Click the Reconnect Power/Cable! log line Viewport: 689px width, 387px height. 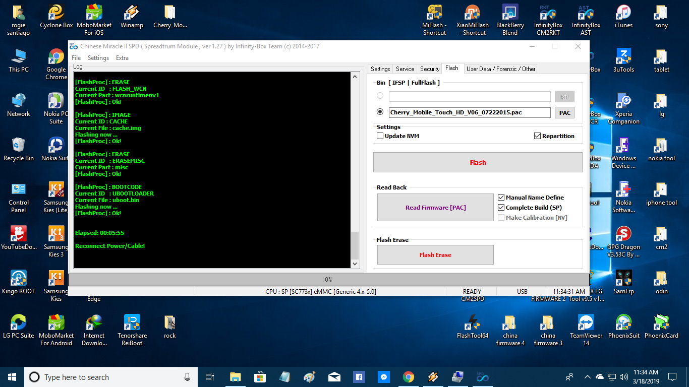pos(110,246)
